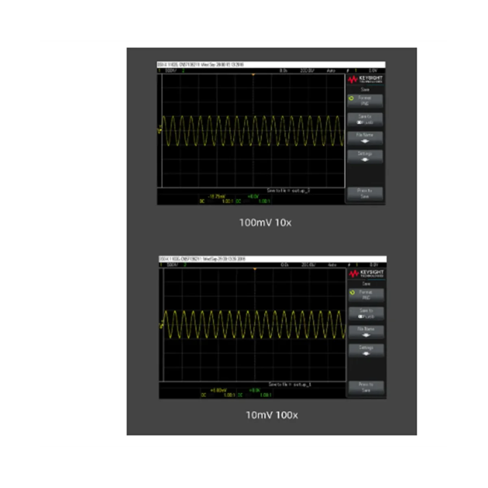
Task: Click the "10mV 100x" caption
Action: click(x=272, y=415)
